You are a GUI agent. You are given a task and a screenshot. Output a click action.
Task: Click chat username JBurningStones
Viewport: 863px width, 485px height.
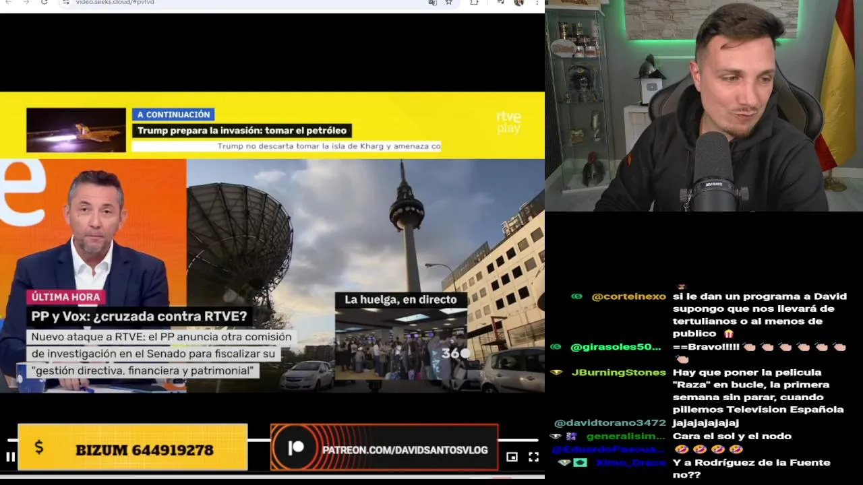[x=618, y=373]
